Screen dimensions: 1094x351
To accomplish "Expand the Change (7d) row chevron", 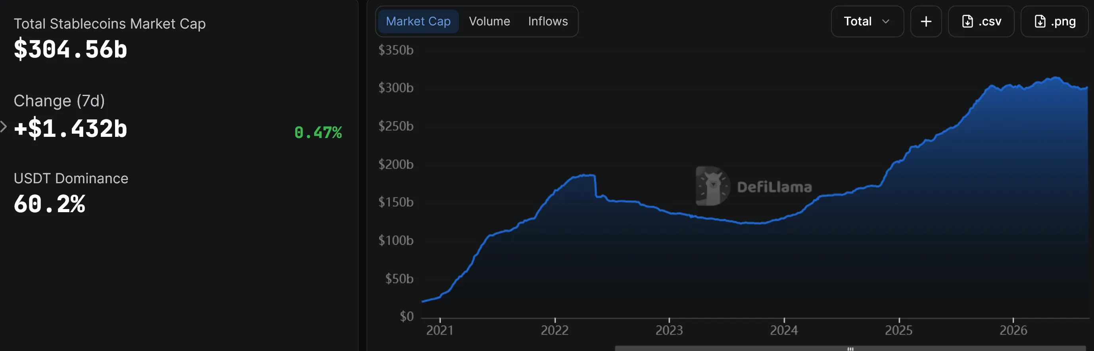I will 4,127.
